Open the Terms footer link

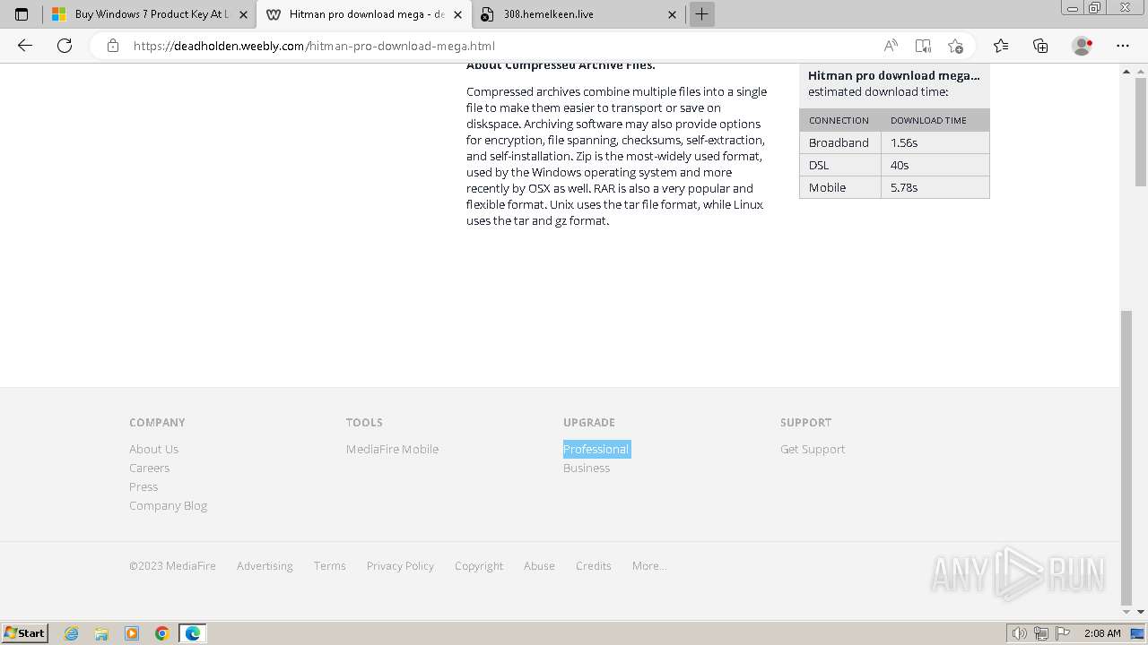329,565
